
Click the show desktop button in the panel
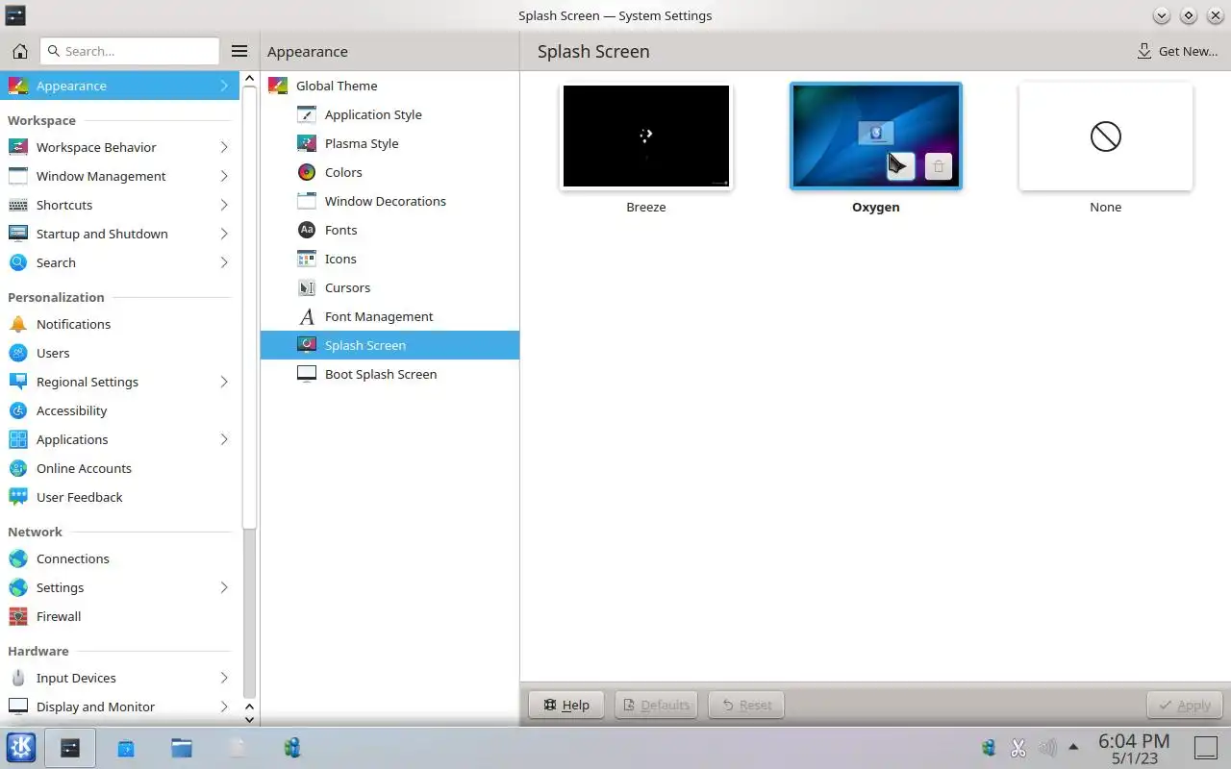click(1205, 747)
